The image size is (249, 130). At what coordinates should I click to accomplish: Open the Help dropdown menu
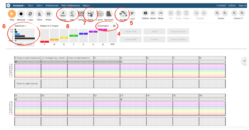click(86, 5)
